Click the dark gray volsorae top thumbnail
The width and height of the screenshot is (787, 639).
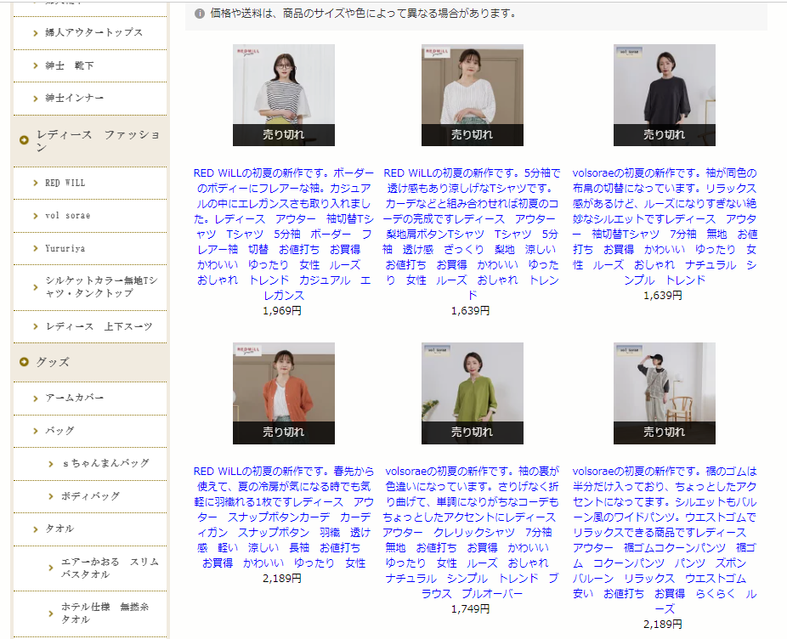pyautogui.click(x=664, y=94)
